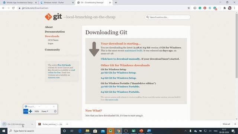This screenshot has height=134, width=238.
Task: Open About in the site menu
Action: pyautogui.click(x=49, y=27)
